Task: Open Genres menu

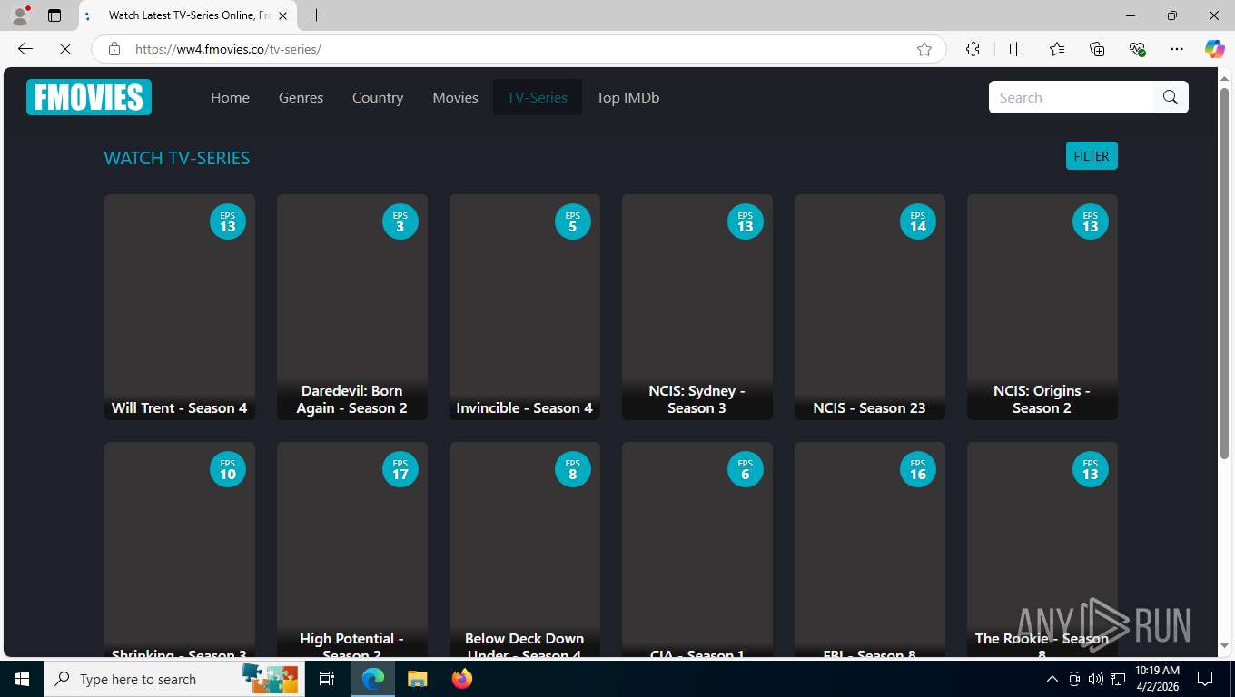Action: tap(301, 97)
